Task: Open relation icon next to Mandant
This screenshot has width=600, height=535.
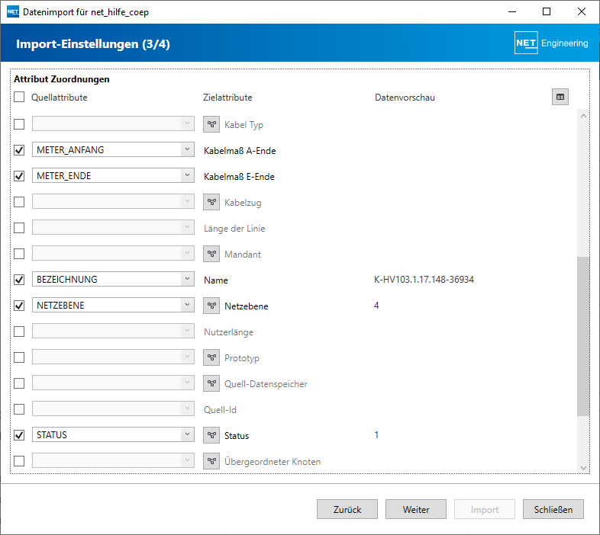Action: [x=211, y=254]
